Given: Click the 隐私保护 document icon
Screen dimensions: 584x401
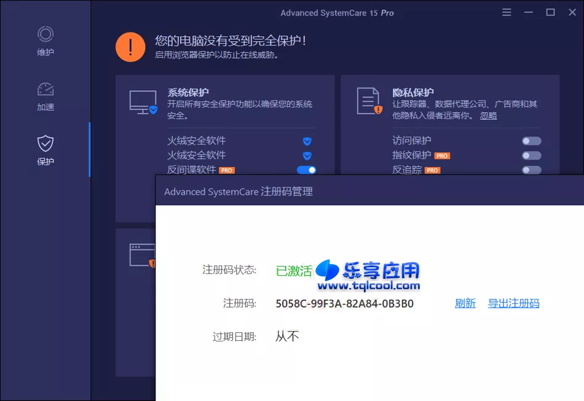Looking at the screenshot, I should (x=369, y=99).
